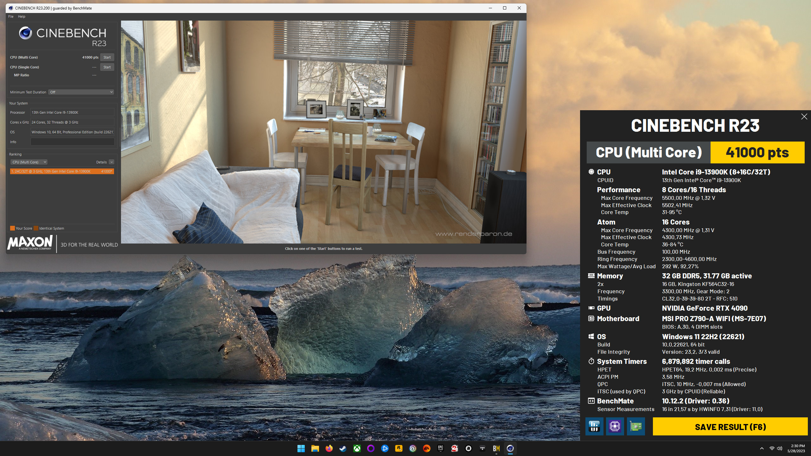Click the OS field showing Windows 10

click(x=72, y=132)
